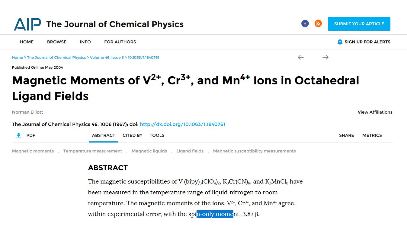Go to next article arrow

[x=325, y=57]
